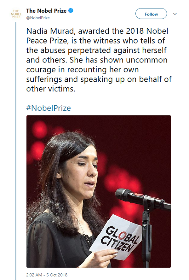Viewport: 189px width, 280px height.
Task: Click the @NobelPrize handle
Action: pos(38,18)
